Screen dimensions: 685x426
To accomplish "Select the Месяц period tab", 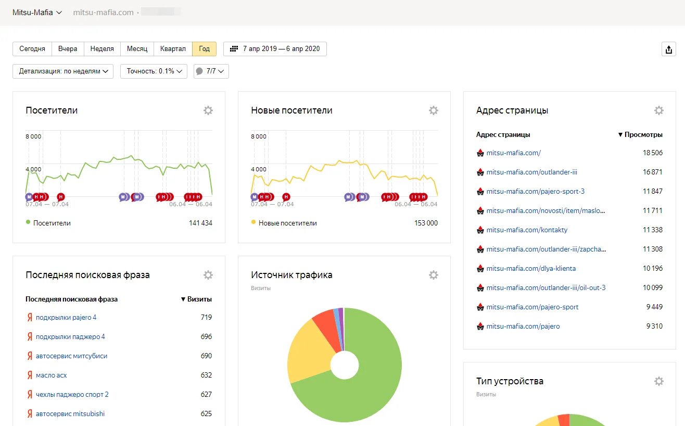I will pos(137,49).
